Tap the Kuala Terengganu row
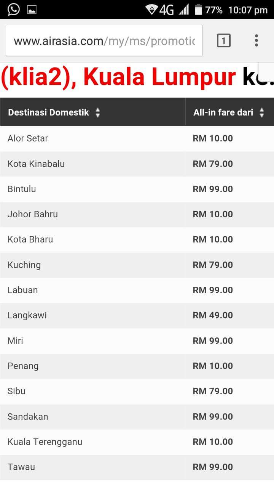 pos(137,442)
